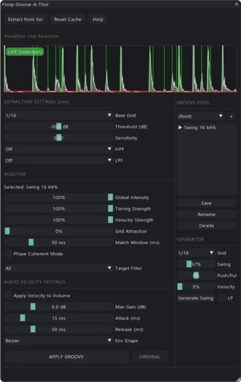Click the Selected: Swing 16 64% label
The height and width of the screenshot is (382, 241).
[31, 187]
